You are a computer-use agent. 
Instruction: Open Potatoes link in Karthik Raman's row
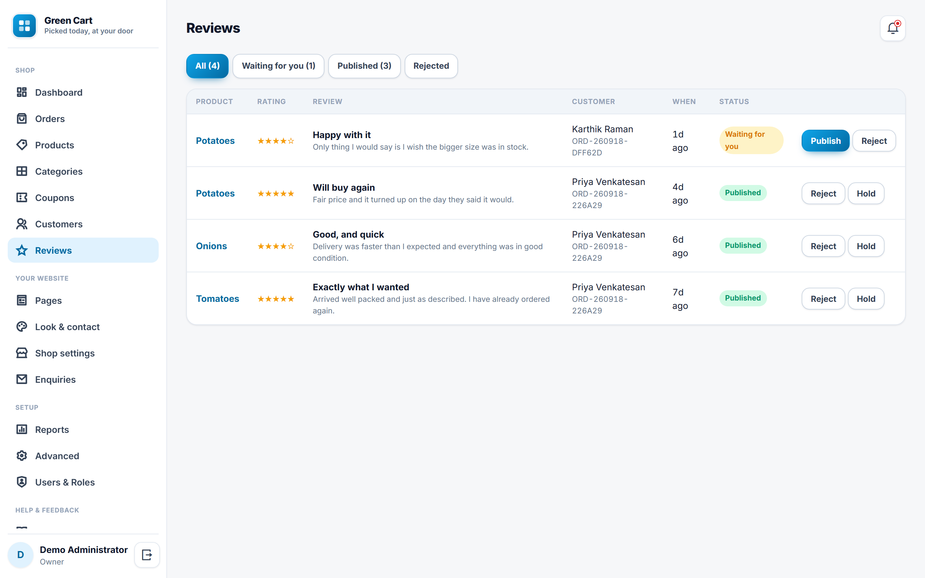(x=215, y=141)
